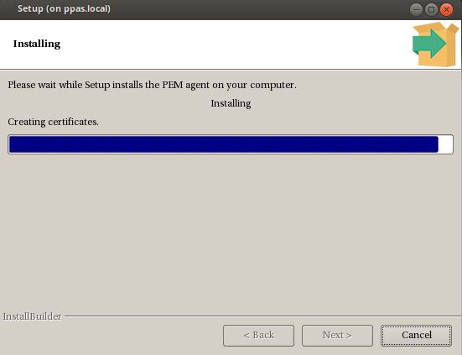Click the centered Installing label above the progress bar
462x355 pixels.
click(x=231, y=103)
